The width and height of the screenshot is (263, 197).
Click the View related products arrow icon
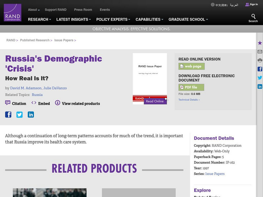(58, 103)
